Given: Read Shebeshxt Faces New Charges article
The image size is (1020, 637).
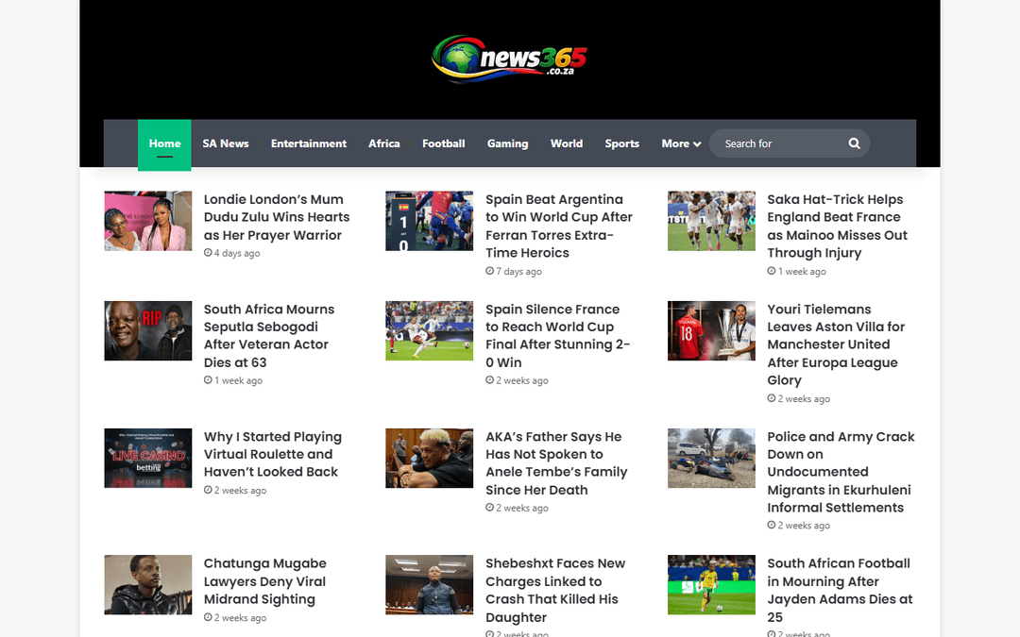Looking at the screenshot, I should pos(555,590).
